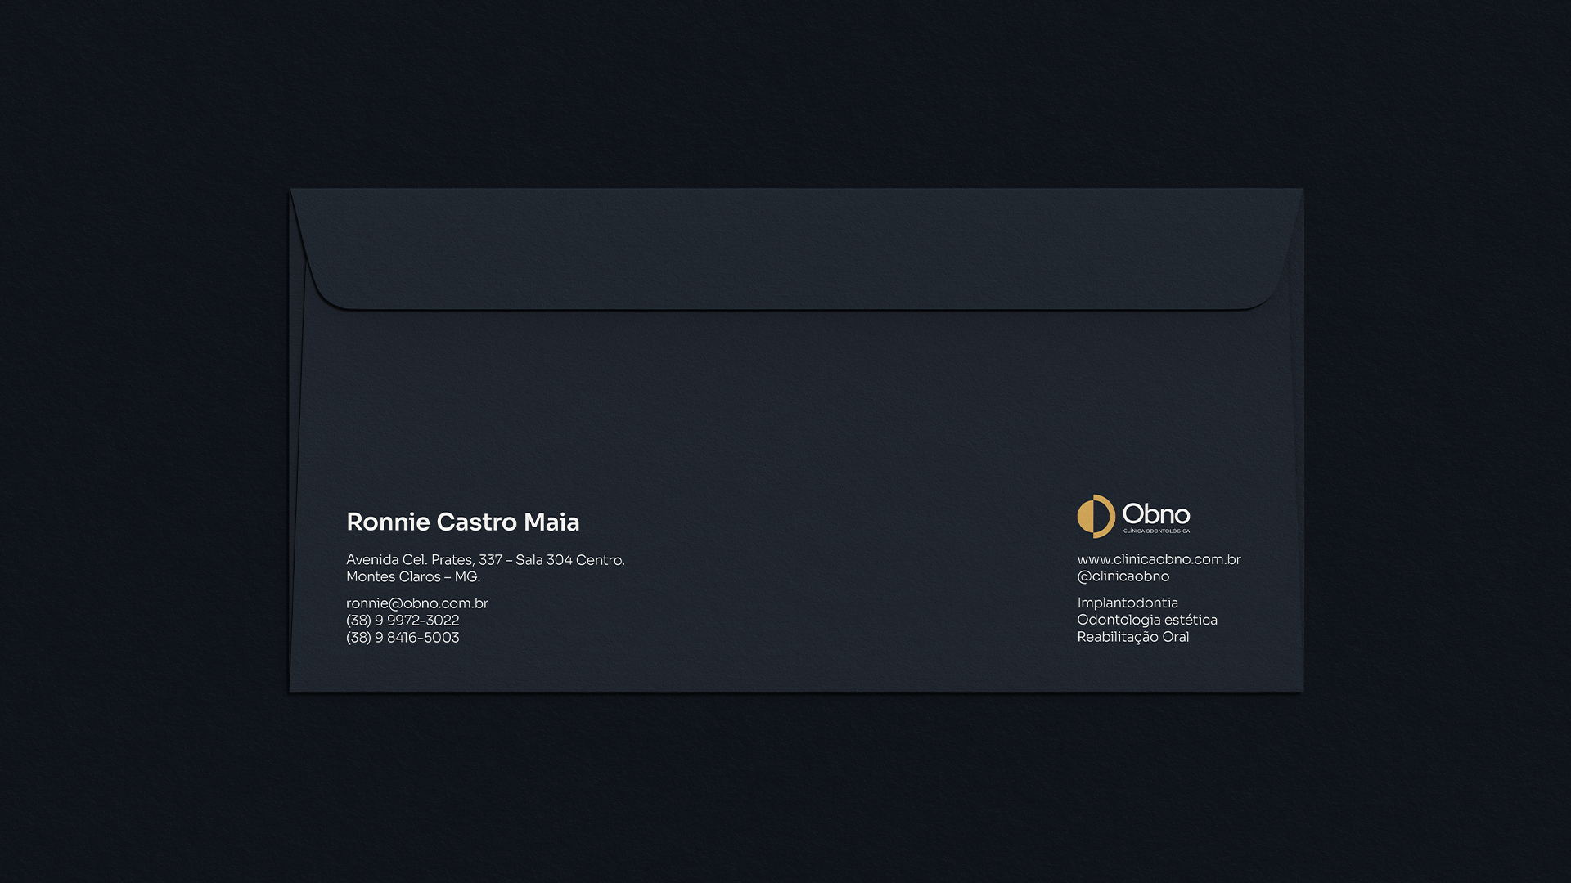
Task: Click the word Maia in the heading
Action: [551, 522]
